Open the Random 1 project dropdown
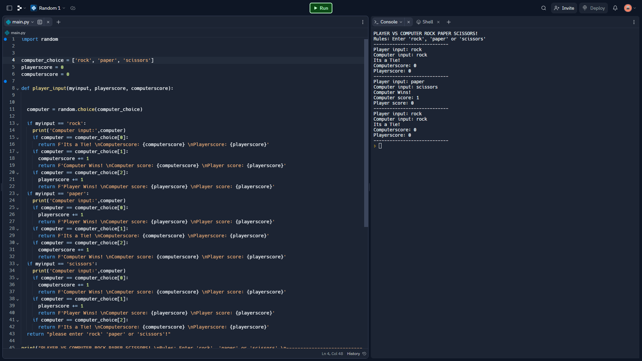 pyautogui.click(x=48, y=8)
